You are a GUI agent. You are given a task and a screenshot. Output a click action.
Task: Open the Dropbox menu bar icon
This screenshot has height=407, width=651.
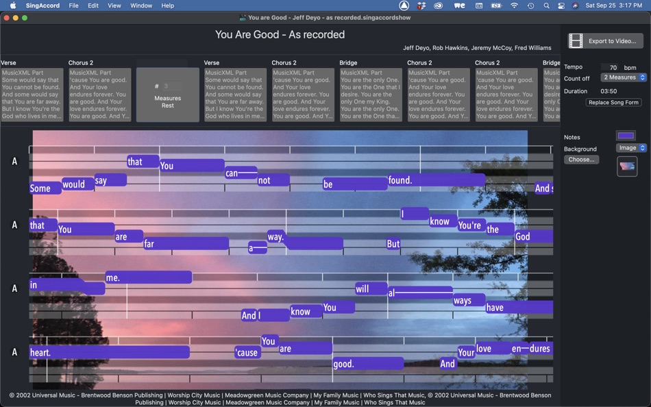(421, 5)
